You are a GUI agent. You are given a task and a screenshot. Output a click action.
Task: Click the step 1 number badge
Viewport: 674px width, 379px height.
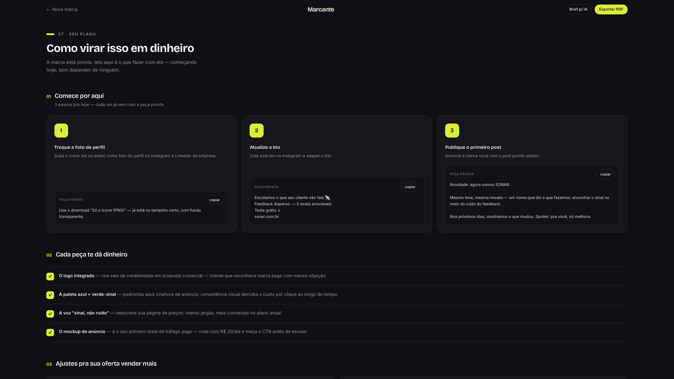(x=61, y=131)
